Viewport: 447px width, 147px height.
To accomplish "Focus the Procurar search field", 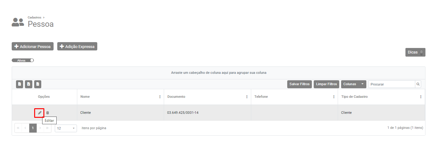I will click(x=392, y=84).
